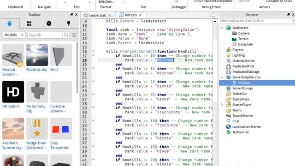Select the Terrain icon in Explorer
The width and height of the screenshot is (295, 166).
coord(234,39)
